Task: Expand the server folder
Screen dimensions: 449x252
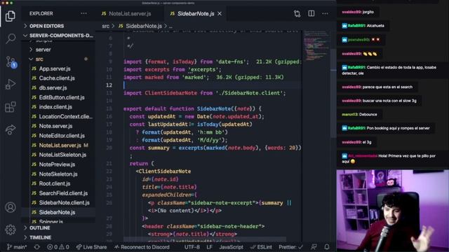Action: pyautogui.click(x=43, y=50)
